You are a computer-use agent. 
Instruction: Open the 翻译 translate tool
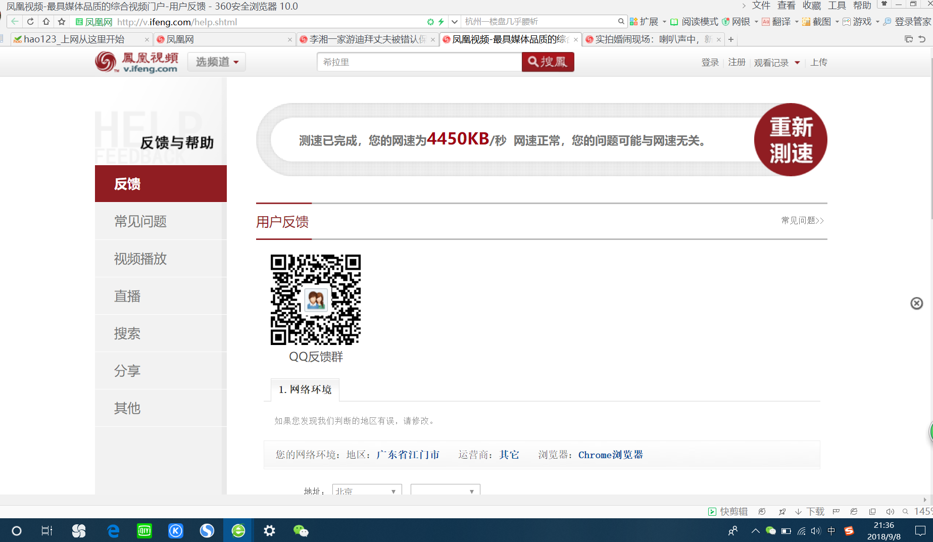[776, 22]
